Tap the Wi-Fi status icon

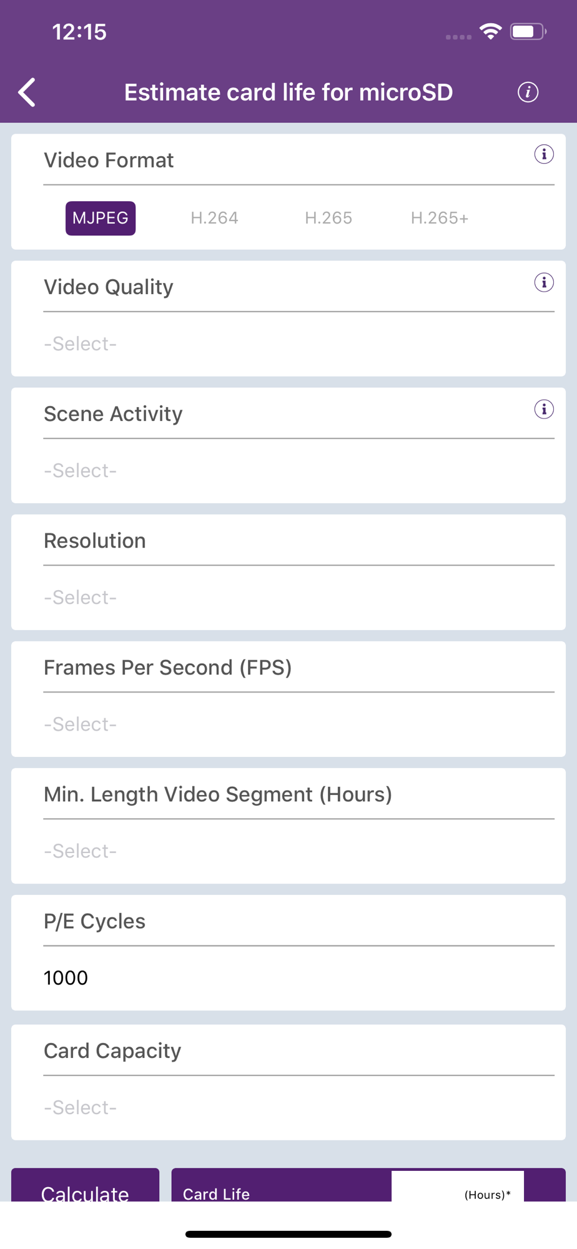pyautogui.click(x=491, y=31)
